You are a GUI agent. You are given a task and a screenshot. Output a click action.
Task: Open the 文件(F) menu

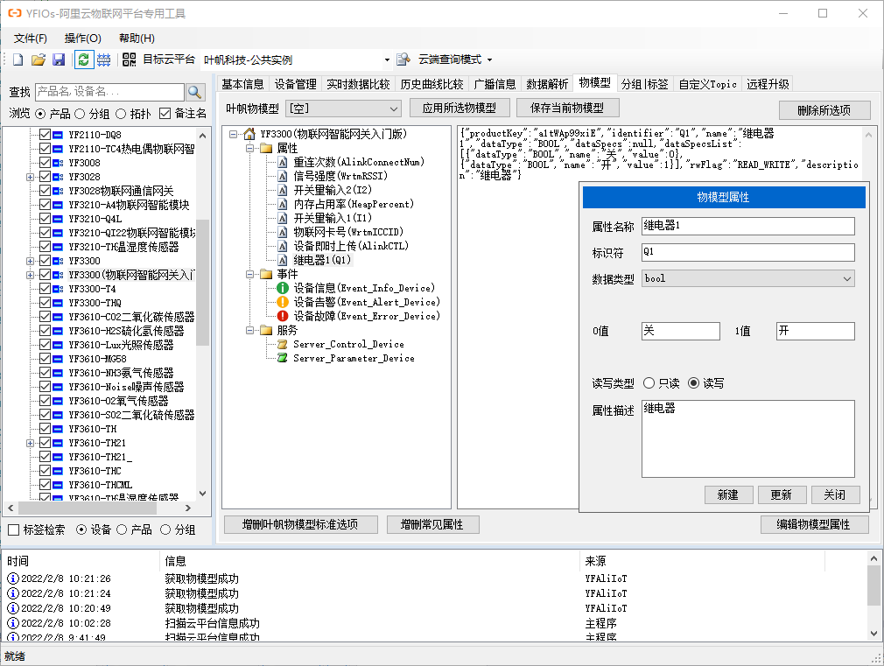click(x=31, y=39)
